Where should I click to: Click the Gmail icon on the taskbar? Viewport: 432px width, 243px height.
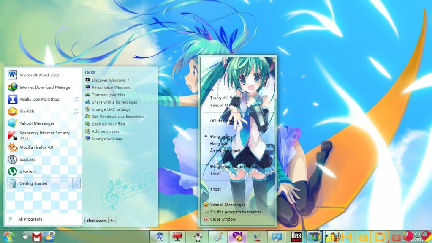(37, 237)
